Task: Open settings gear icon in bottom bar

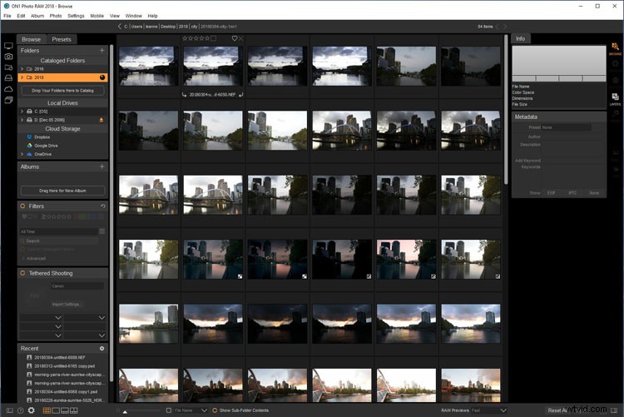Action: [x=31, y=410]
